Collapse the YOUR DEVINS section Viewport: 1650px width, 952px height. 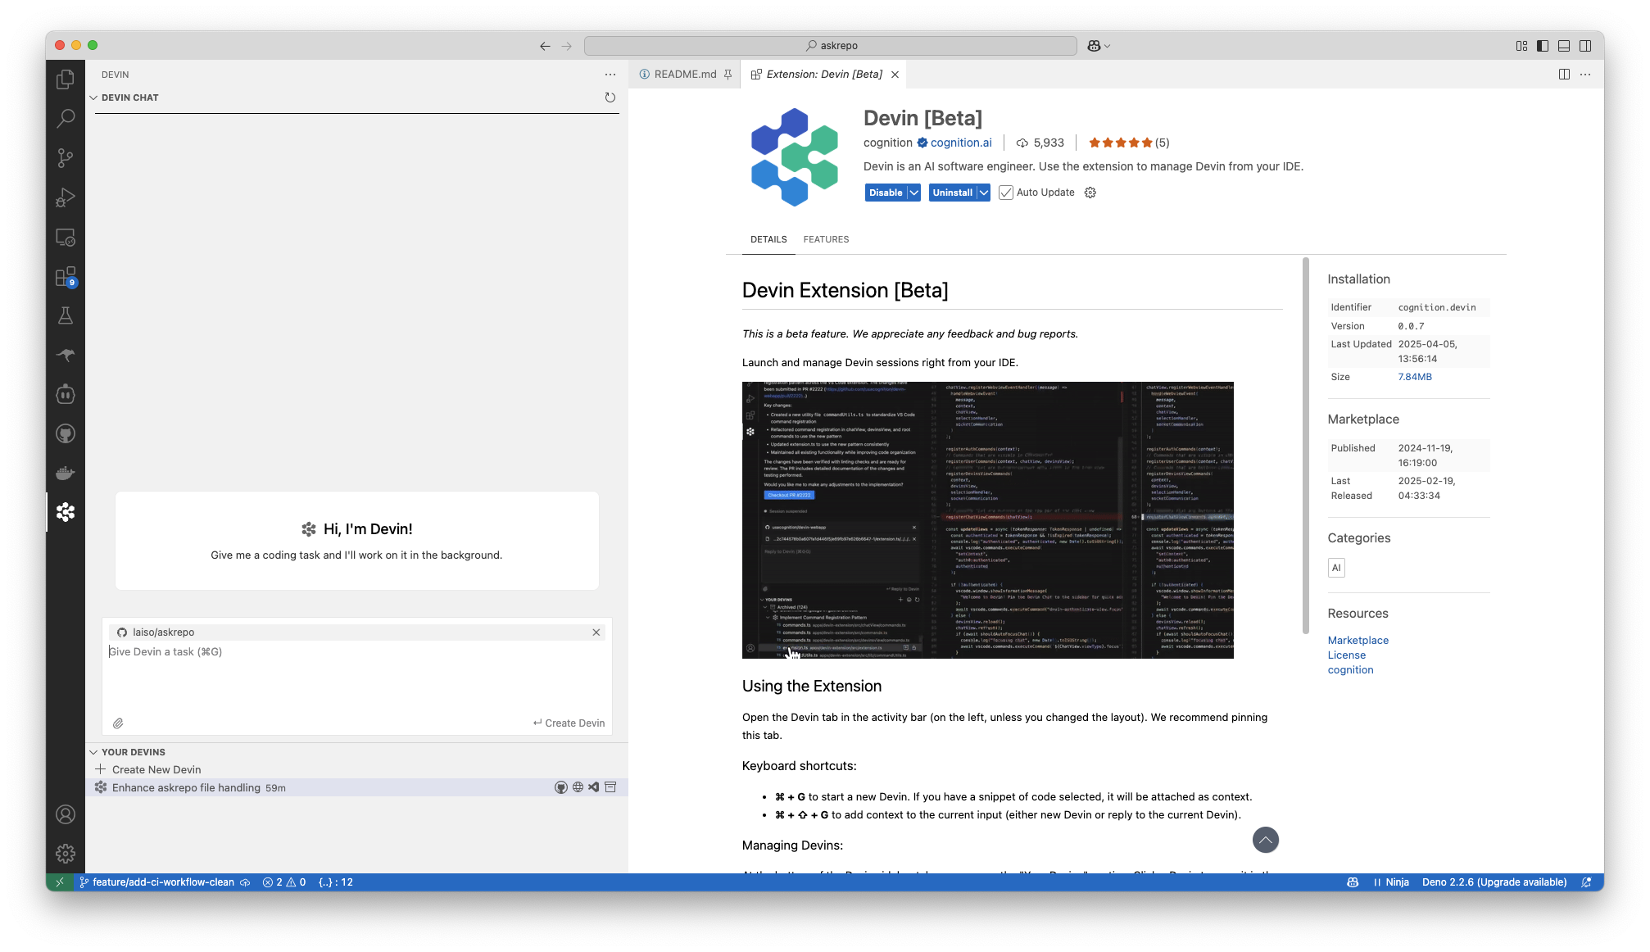(93, 752)
